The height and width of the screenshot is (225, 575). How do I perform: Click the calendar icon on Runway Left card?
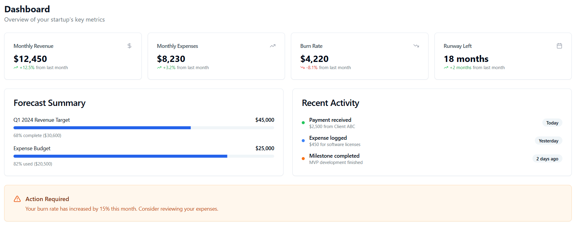pyautogui.click(x=559, y=46)
